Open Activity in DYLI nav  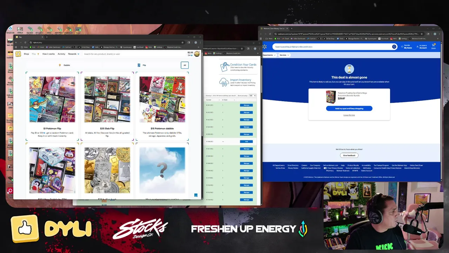[61, 54]
